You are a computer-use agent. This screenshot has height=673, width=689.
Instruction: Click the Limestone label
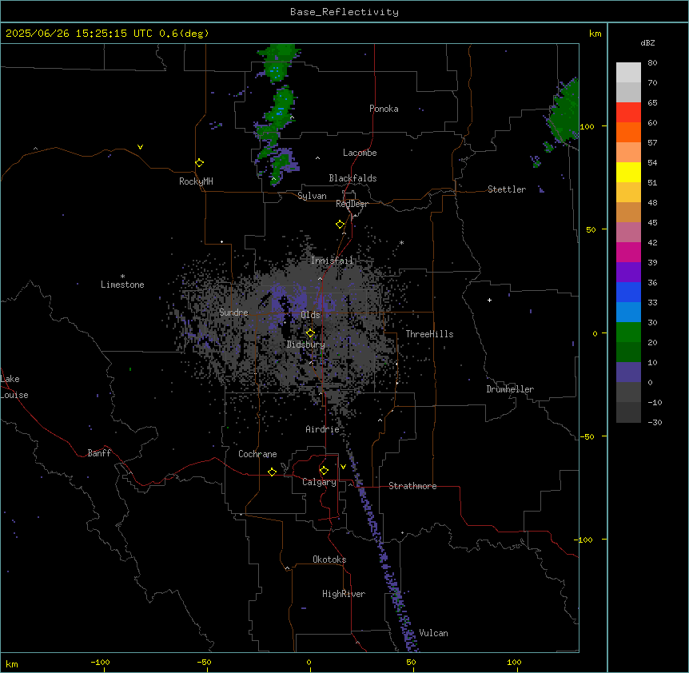122,285
